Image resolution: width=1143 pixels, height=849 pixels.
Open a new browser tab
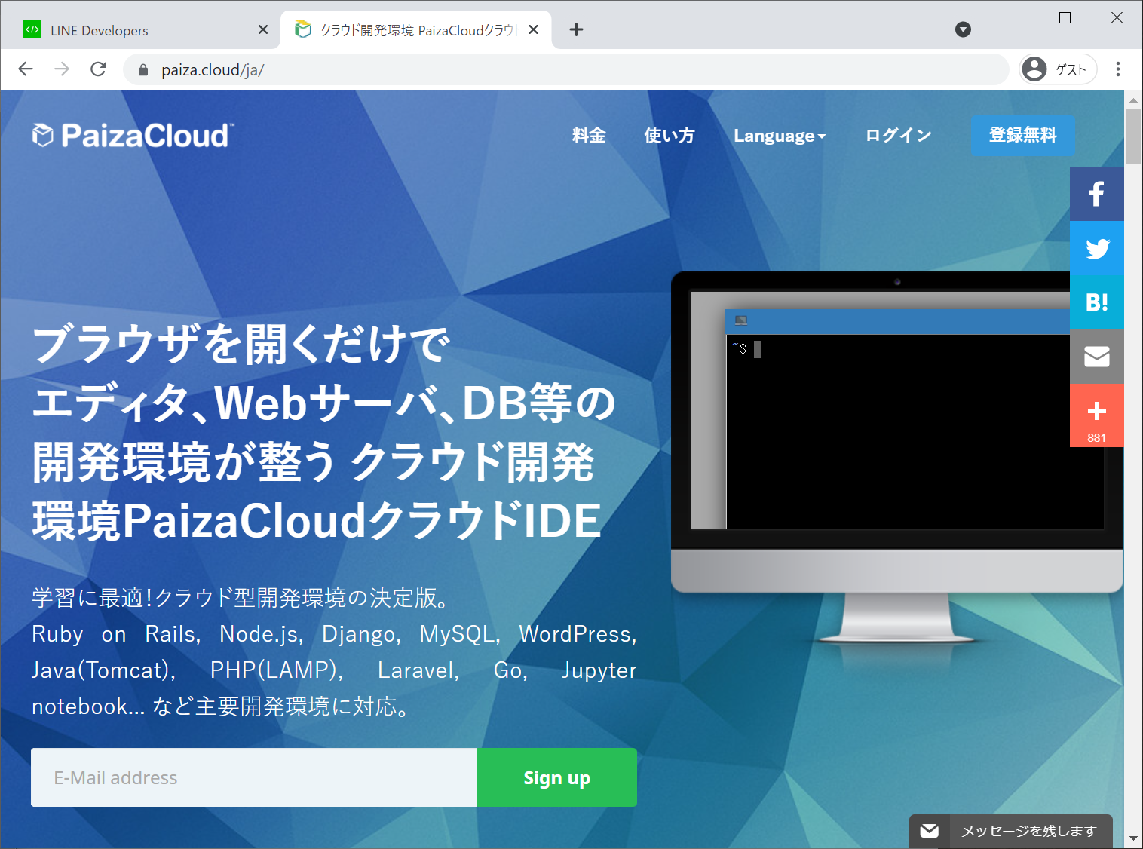(x=576, y=29)
